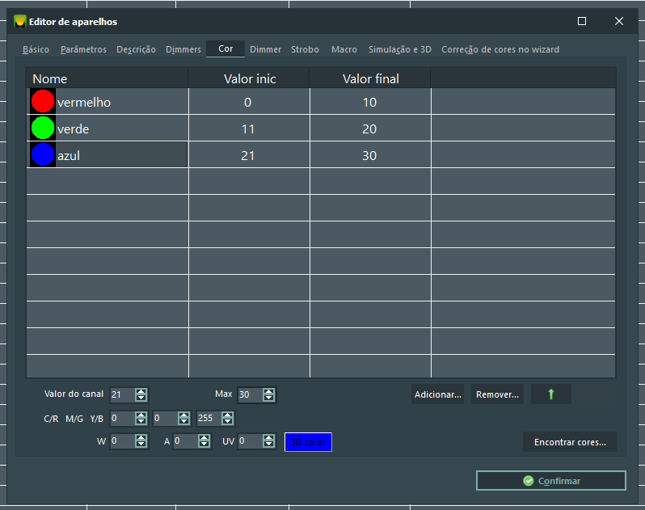Switch to the Parâmetros tab
The width and height of the screenshot is (645, 510).
coord(83,49)
